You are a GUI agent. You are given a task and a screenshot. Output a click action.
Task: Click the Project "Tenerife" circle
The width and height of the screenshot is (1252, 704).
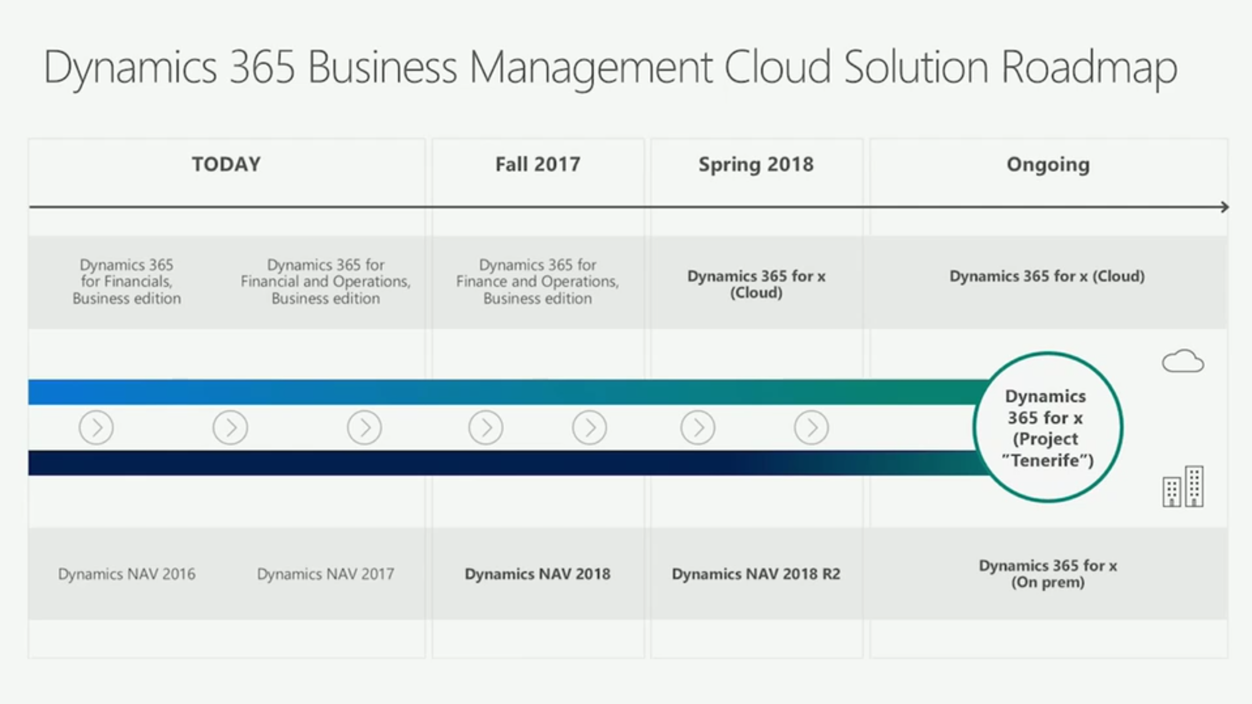click(x=1048, y=427)
